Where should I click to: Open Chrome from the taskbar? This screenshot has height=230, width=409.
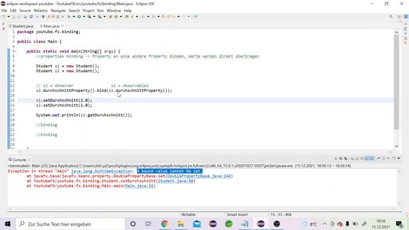[x=165, y=224]
